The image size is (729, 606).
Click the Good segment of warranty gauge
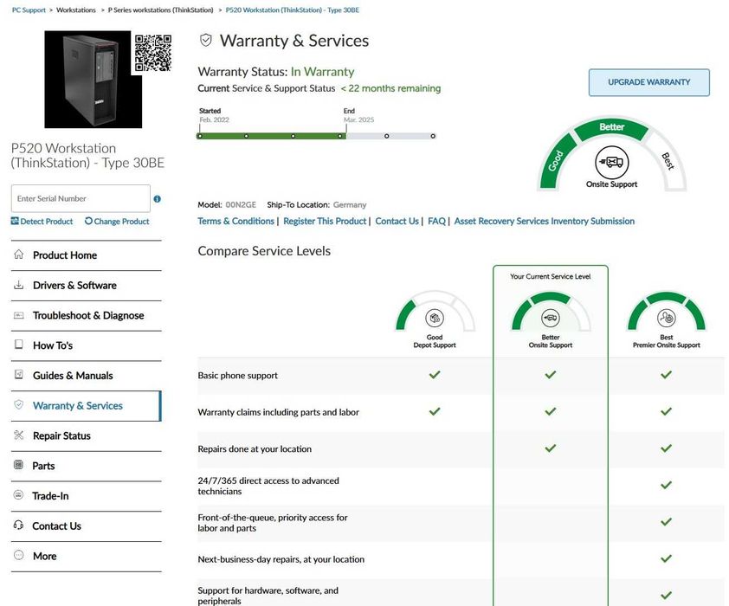(x=556, y=161)
